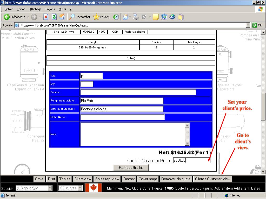
Task: Click inside the Note text area
Action: 133,134
